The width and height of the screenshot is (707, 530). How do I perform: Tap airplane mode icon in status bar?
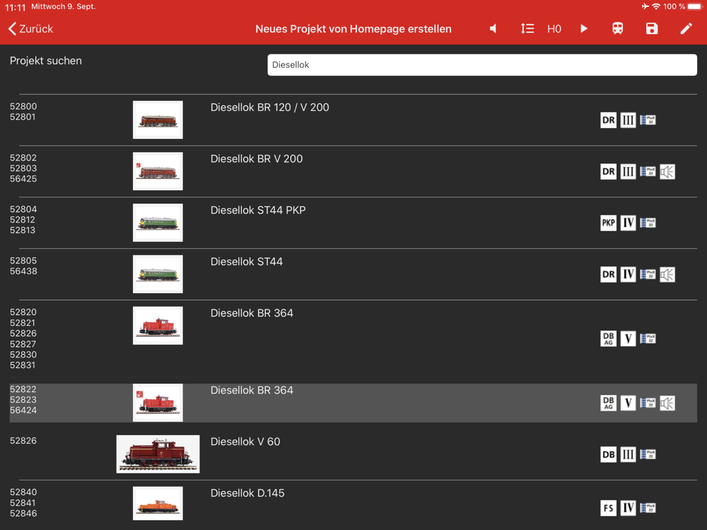(645, 6)
